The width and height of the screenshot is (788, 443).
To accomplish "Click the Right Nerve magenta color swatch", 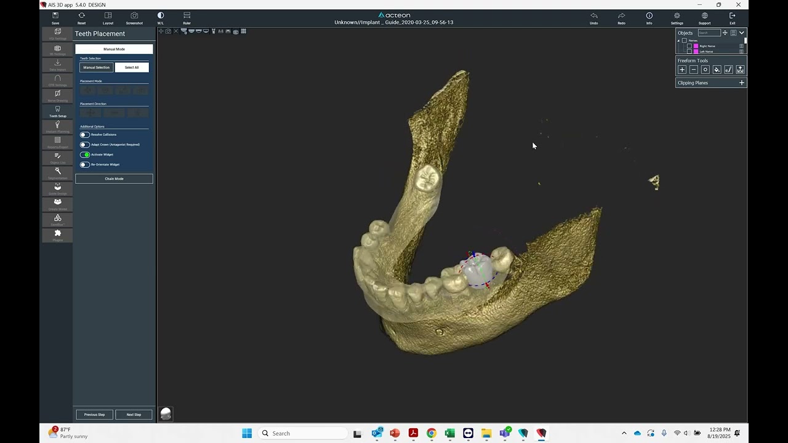I will [x=696, y=46].
